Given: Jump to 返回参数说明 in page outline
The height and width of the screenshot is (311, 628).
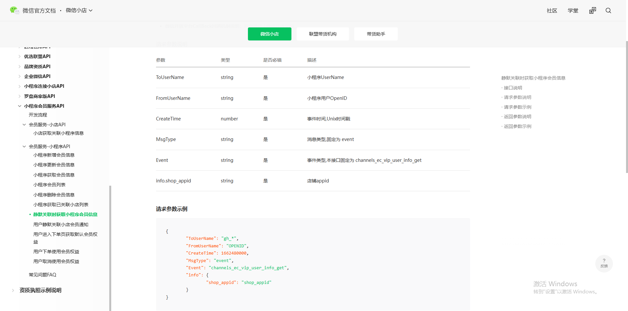Looking at the screenshot, I should click(x=517, y=117).
